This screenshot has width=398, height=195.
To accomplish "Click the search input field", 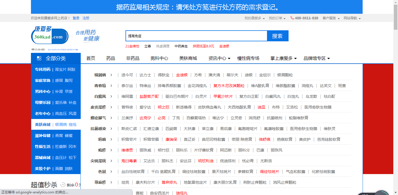I will coord(196,36).
